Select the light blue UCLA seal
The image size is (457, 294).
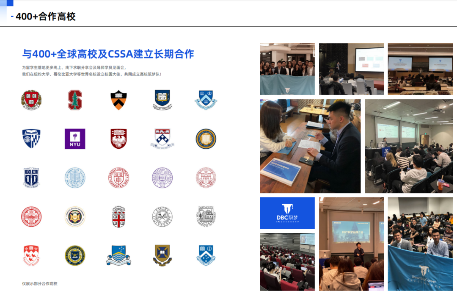[75, 178]
